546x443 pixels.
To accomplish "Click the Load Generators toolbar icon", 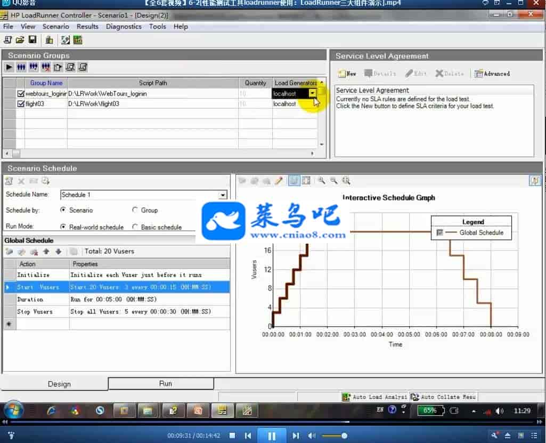I will [x=49, y=40].
